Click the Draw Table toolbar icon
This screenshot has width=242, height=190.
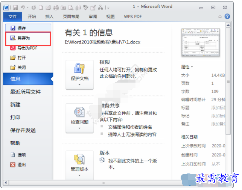[x=93, y=8]
